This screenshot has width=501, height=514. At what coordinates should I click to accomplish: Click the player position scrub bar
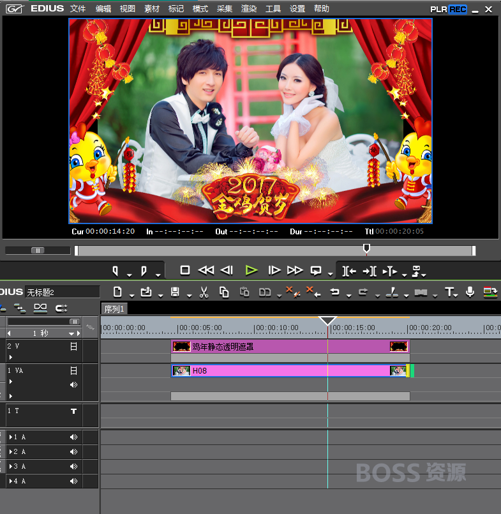click(275, 251)
